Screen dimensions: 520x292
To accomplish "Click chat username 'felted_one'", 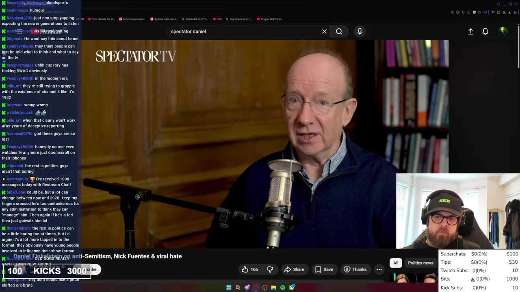I will click(x=16, y=193).
